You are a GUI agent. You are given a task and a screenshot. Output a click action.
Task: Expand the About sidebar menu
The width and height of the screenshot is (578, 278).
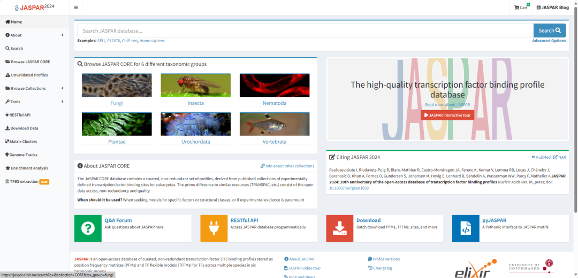(35, 35)
